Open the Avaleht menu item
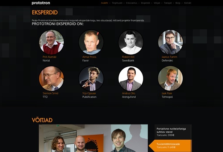 104,3
